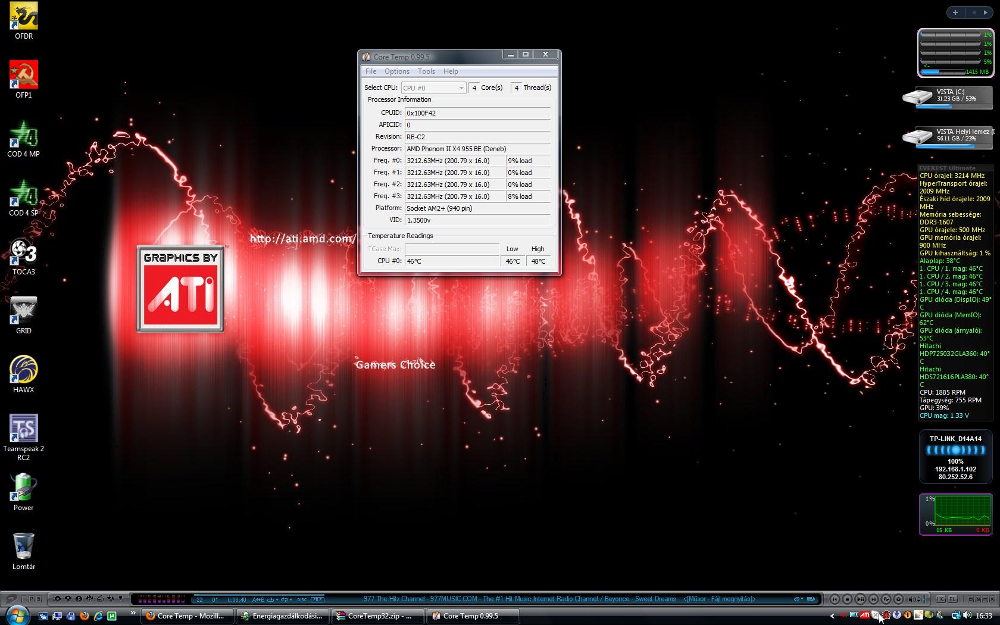This screenshot has height=625, width=1000.
Task: Launch Firefox from quick launch
Action: click(85, 615)
